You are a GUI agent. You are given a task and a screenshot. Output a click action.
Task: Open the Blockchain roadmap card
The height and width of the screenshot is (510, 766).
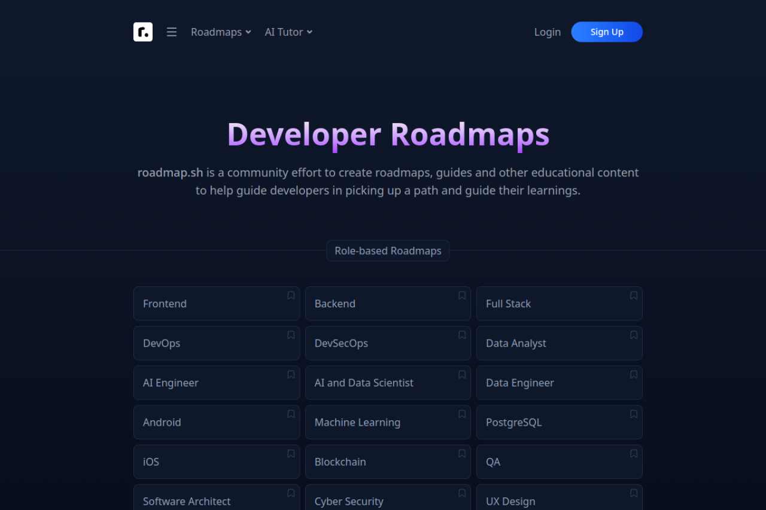pos(388,462)
